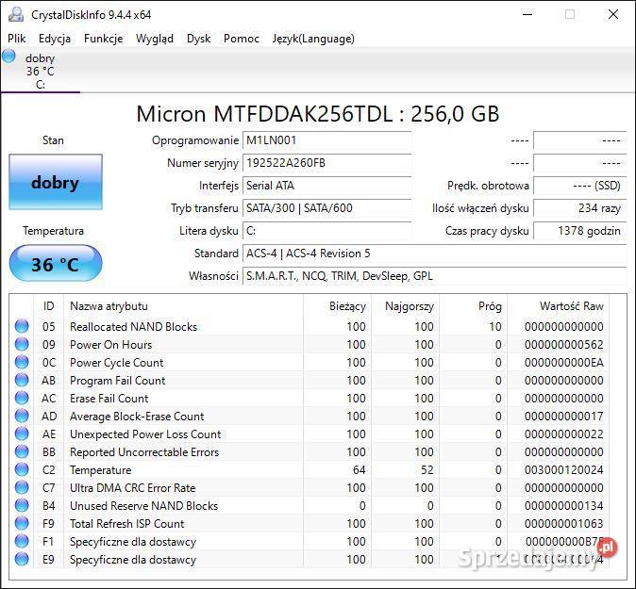This screenshot has width=636, height=589.
Task: Click status orb for Power On Hours
Action: [x=22, y=344]
